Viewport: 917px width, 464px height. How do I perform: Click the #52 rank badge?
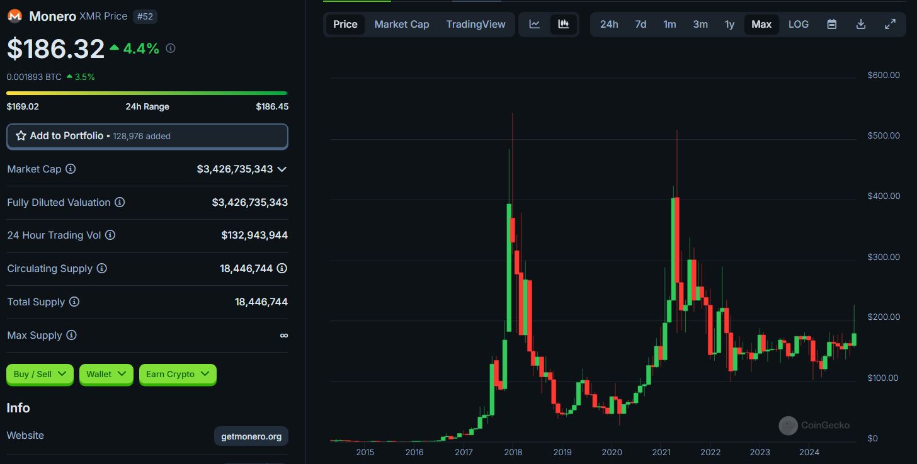tap(145, 16)
